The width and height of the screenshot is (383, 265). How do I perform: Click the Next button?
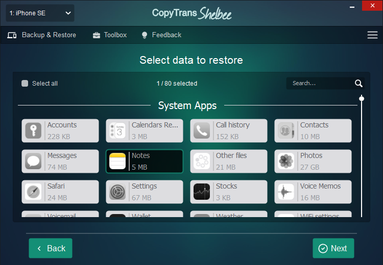point(333,248)
